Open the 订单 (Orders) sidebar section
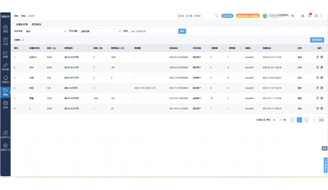328x190 pixels. 5,41
